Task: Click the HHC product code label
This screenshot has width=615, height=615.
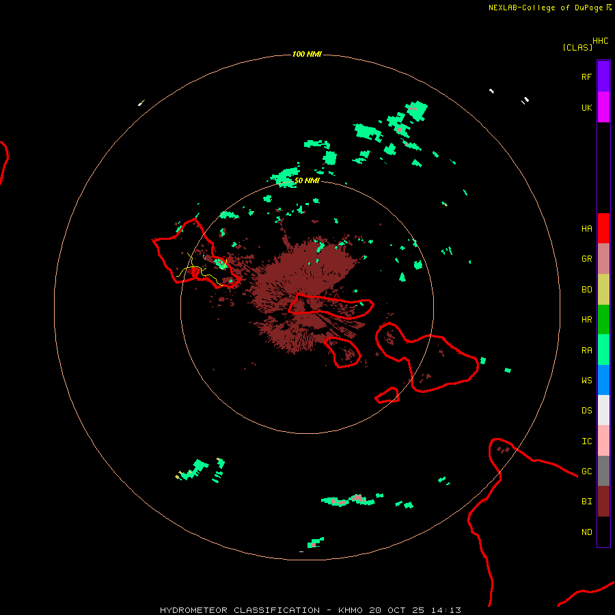Action: (600, 41)
